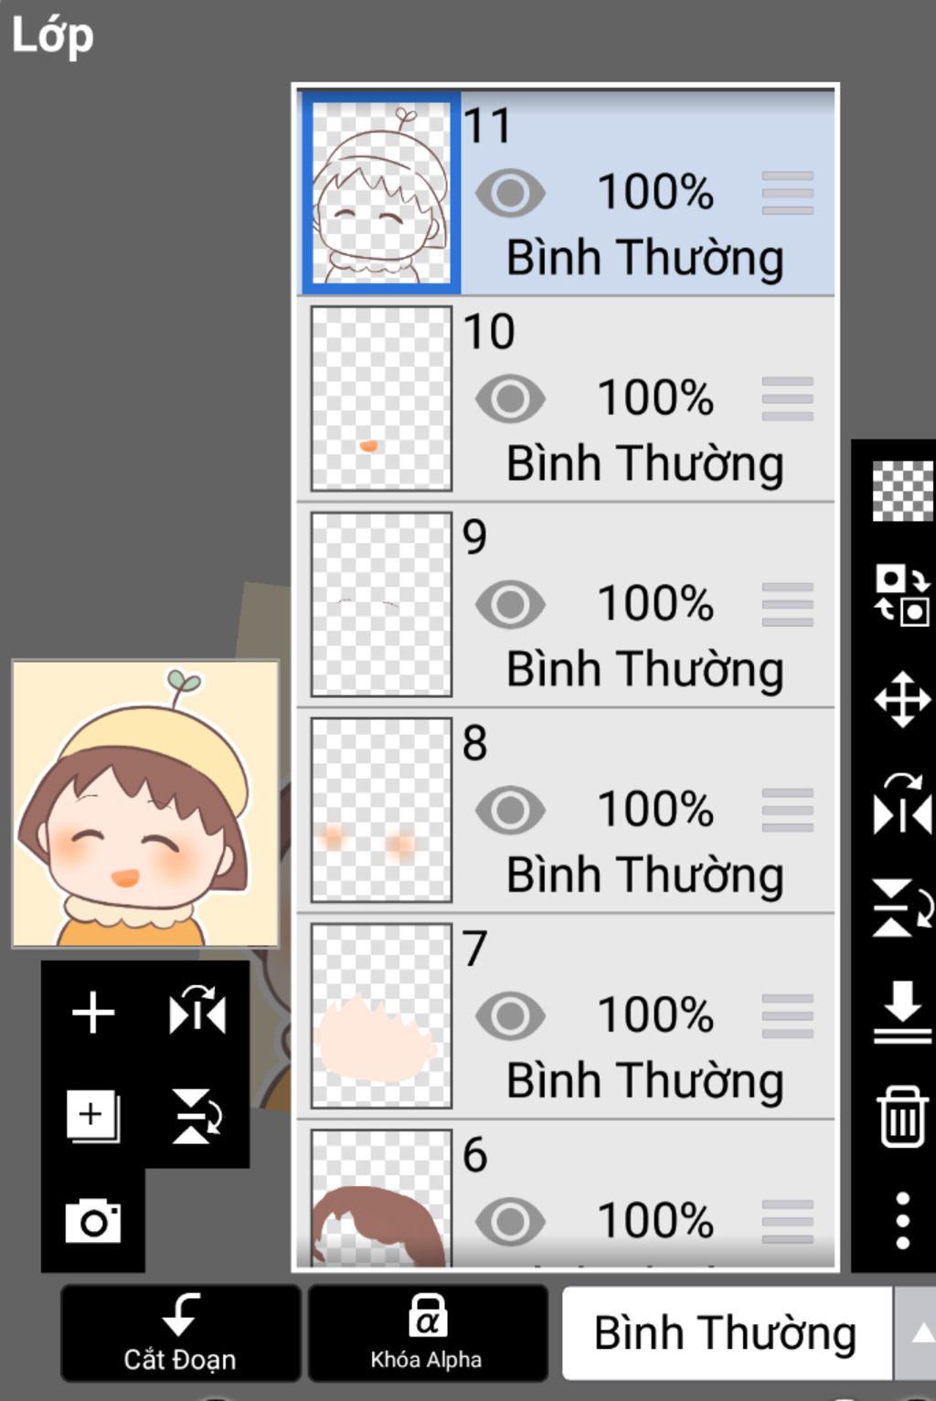This screenshot has width=936, height=1401.
Task: Click the reorder handle on layer 10
Action: pos(787,398)
